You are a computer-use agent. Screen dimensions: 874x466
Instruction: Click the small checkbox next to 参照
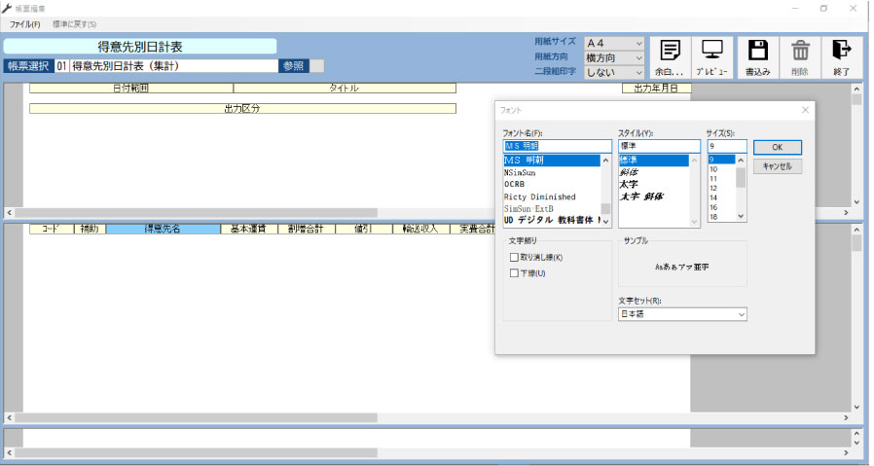pos(316,66)
